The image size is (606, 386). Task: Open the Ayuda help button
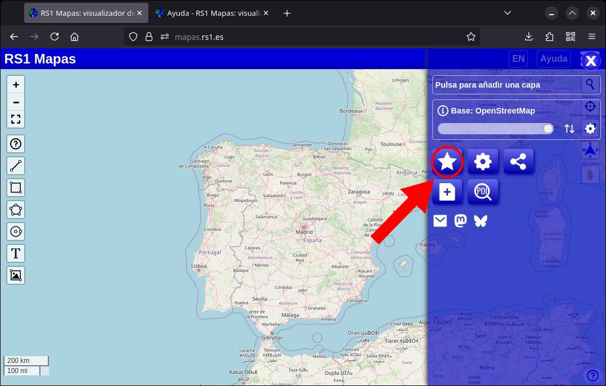tap(553, 59)
